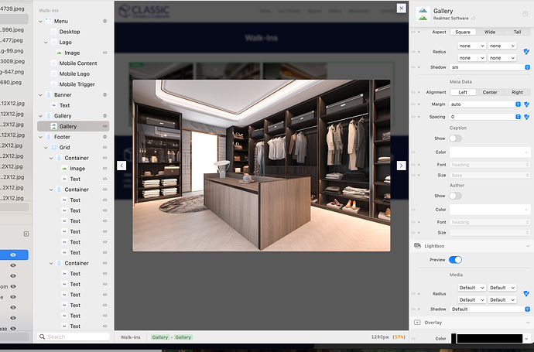Click the Lightbox section icon
534x352 pixels.
coord(417,246)
